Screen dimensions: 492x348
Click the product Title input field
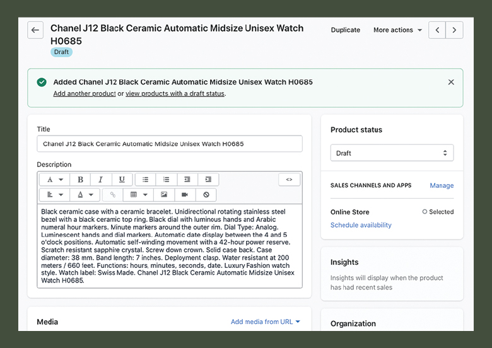pyautogui.click(x=170, y=144)
